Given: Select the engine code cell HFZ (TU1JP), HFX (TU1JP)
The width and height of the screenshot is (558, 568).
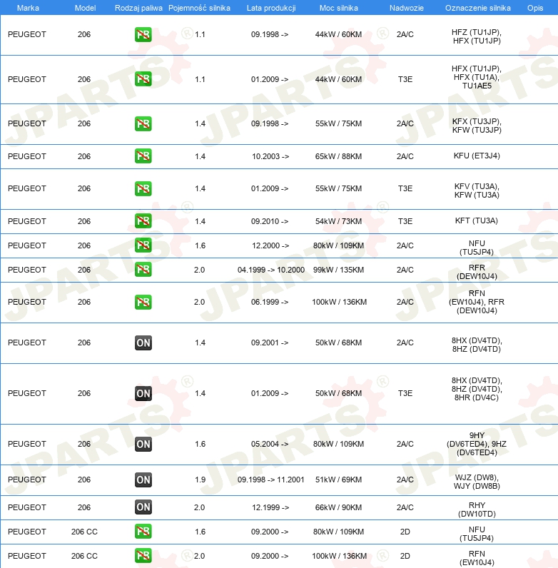Looking at the screenshot, I should coord(477,36).
